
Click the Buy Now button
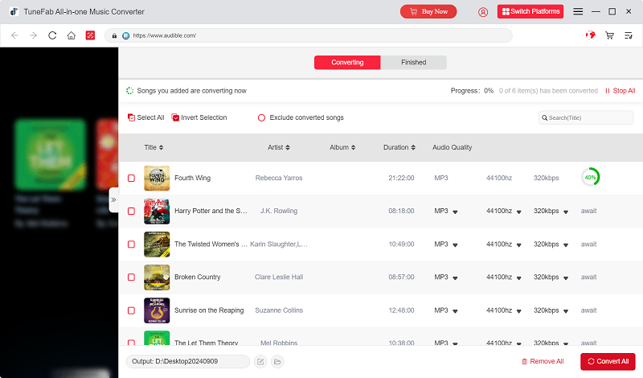click(428, 11)
